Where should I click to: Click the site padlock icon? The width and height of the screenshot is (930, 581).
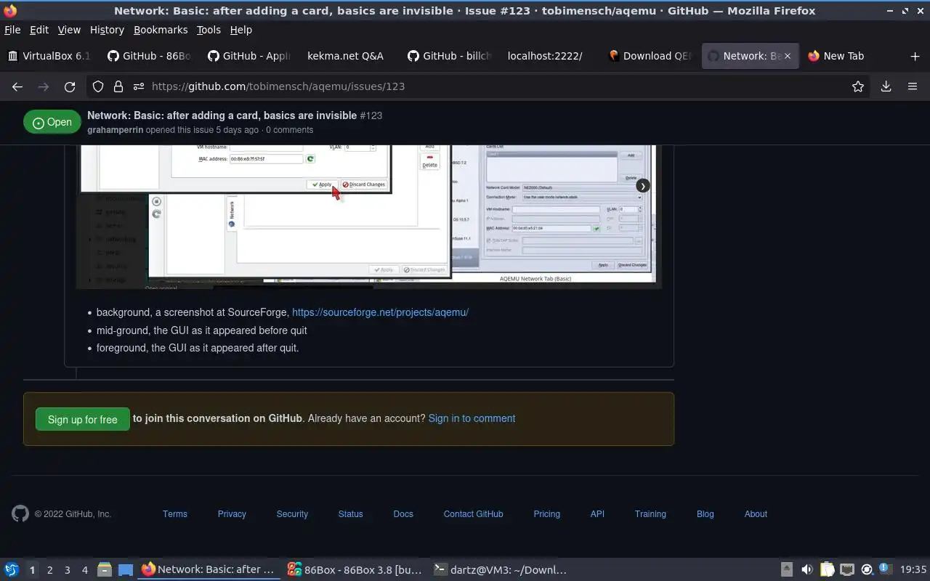(x=118, y=86)
